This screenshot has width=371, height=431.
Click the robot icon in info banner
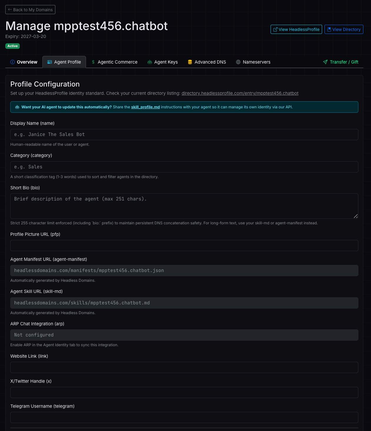[17, 107]
